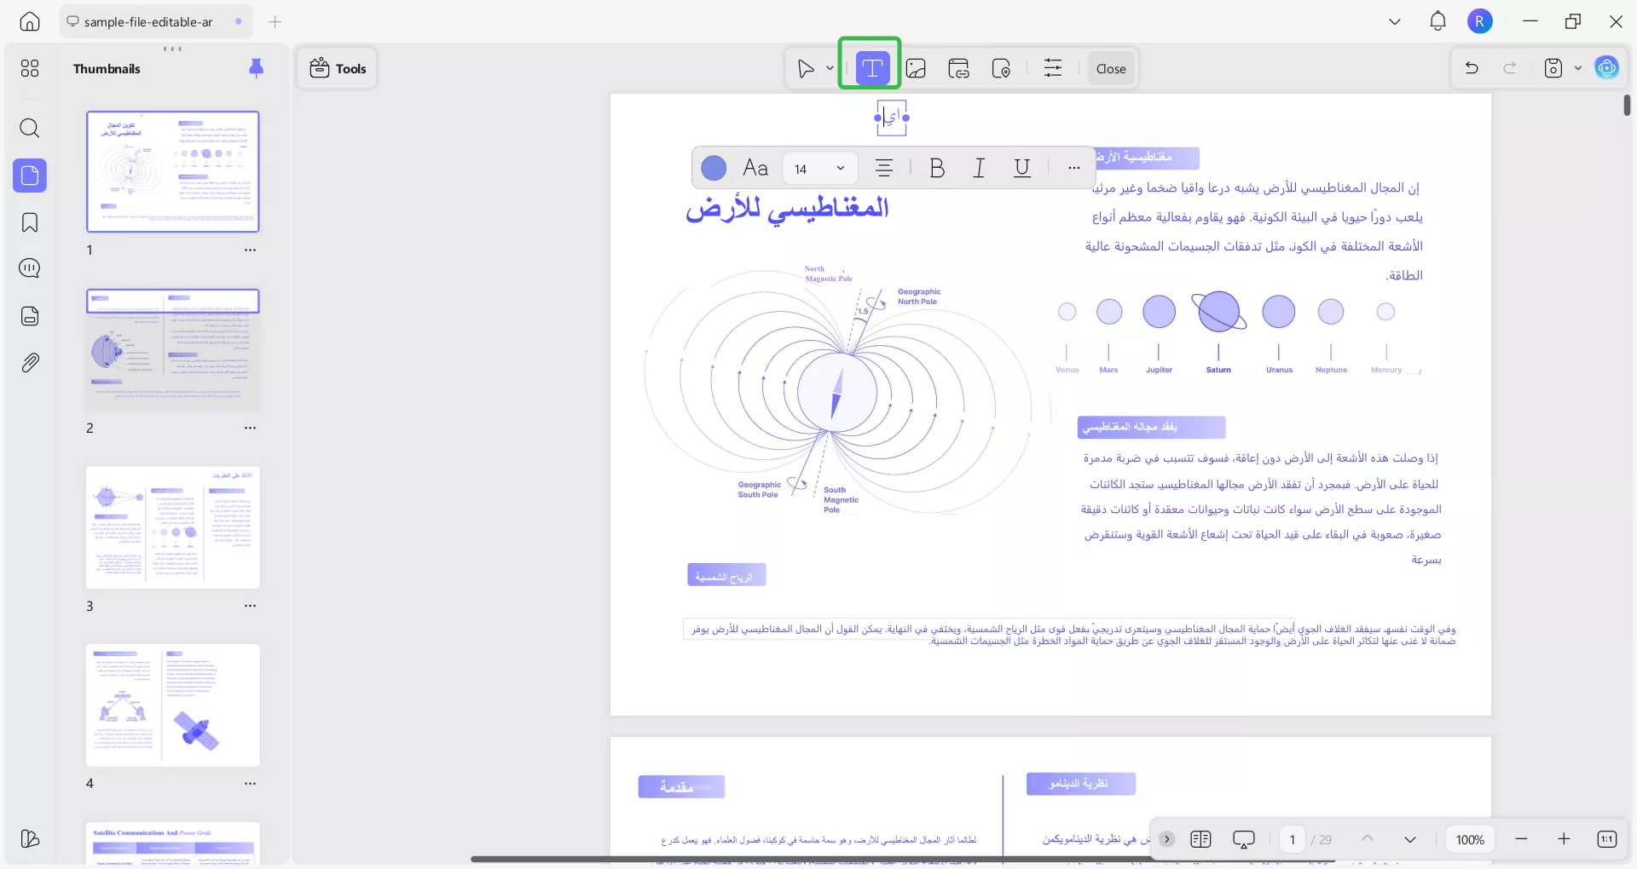Select the cursor selection tool
This screenshot has height=869, width=1637.
click(805, 68)
